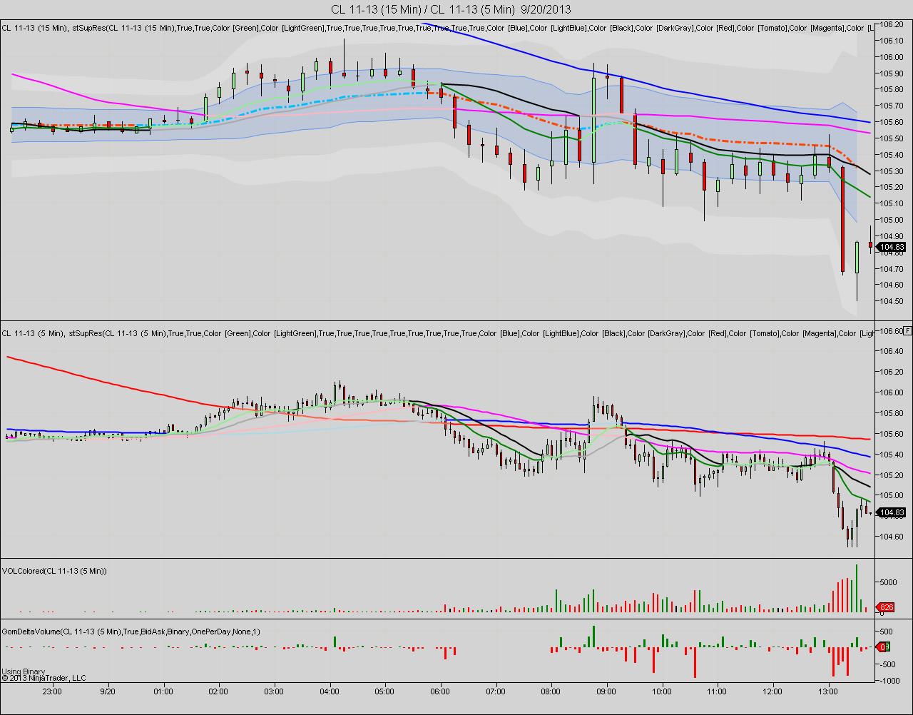Click the -500 label on the delta scale
This screenshot has width=913, height=715.
[x=887, y=664]
